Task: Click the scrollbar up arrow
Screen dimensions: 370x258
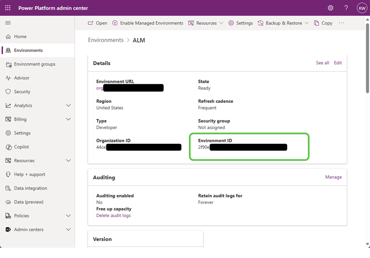Action: point(367,19)
